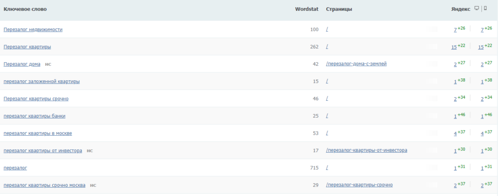The image size is (498, 196).
Task: Click the «Страницы» column header
Action: click(339, 9)
